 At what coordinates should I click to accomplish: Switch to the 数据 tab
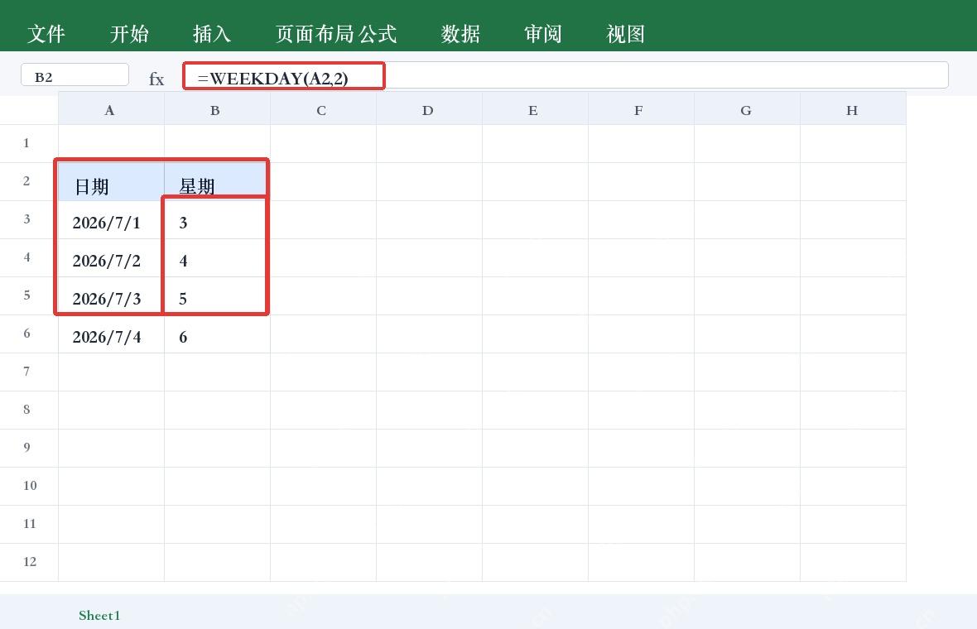click(460, 34)
